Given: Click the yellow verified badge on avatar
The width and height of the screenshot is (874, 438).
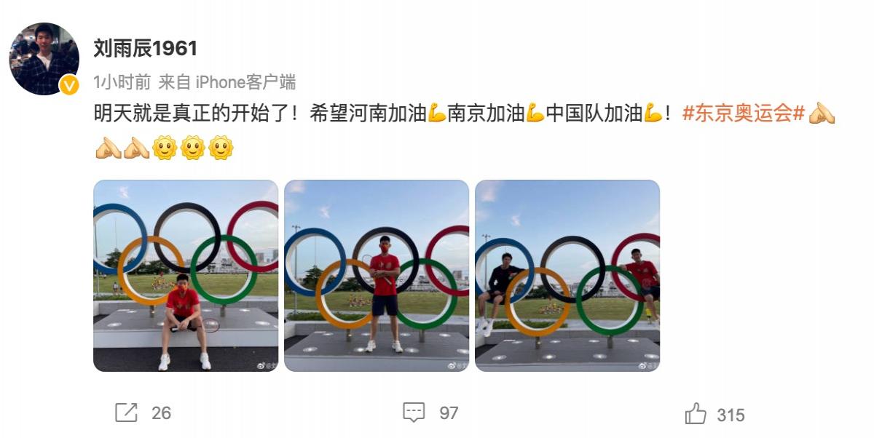Looking at the screenshot, I should pos(69,85).
